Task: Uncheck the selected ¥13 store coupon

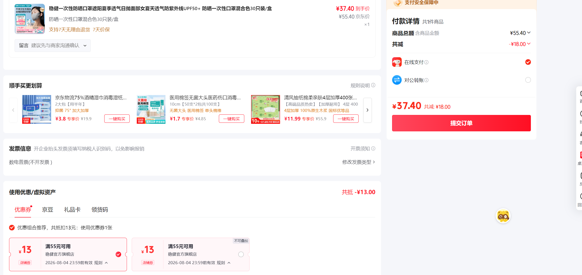Action: click(x=118, y=254)
